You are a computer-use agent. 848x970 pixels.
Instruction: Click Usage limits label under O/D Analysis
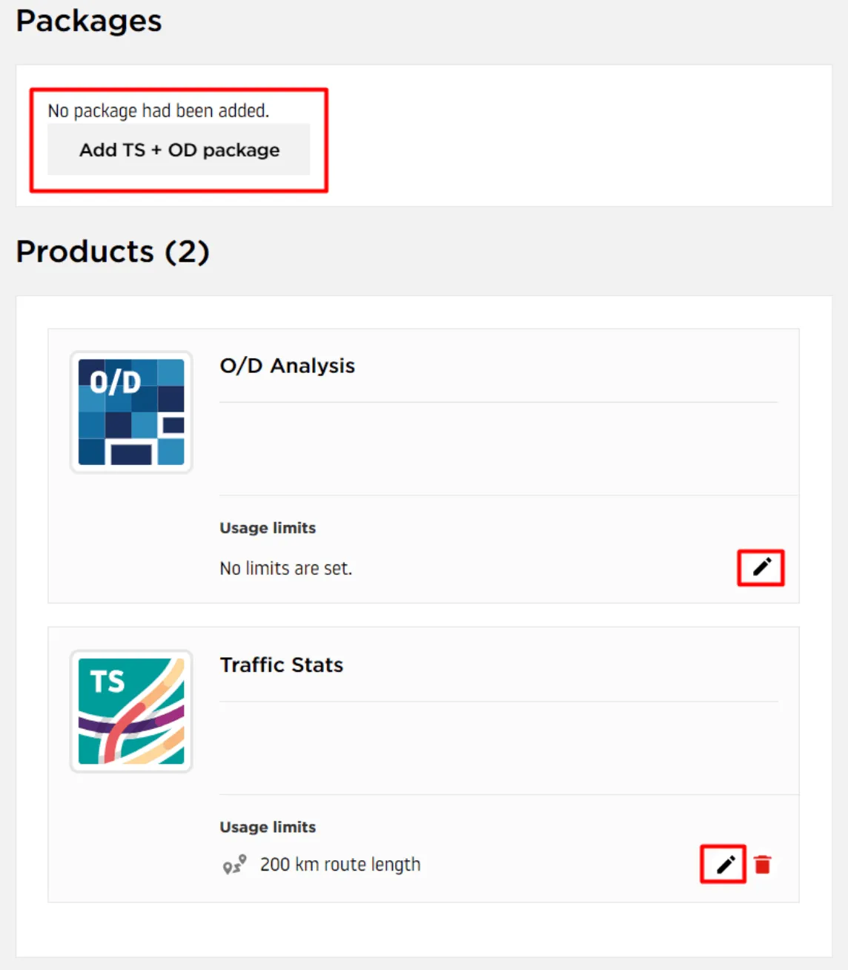tap(268, 528)
